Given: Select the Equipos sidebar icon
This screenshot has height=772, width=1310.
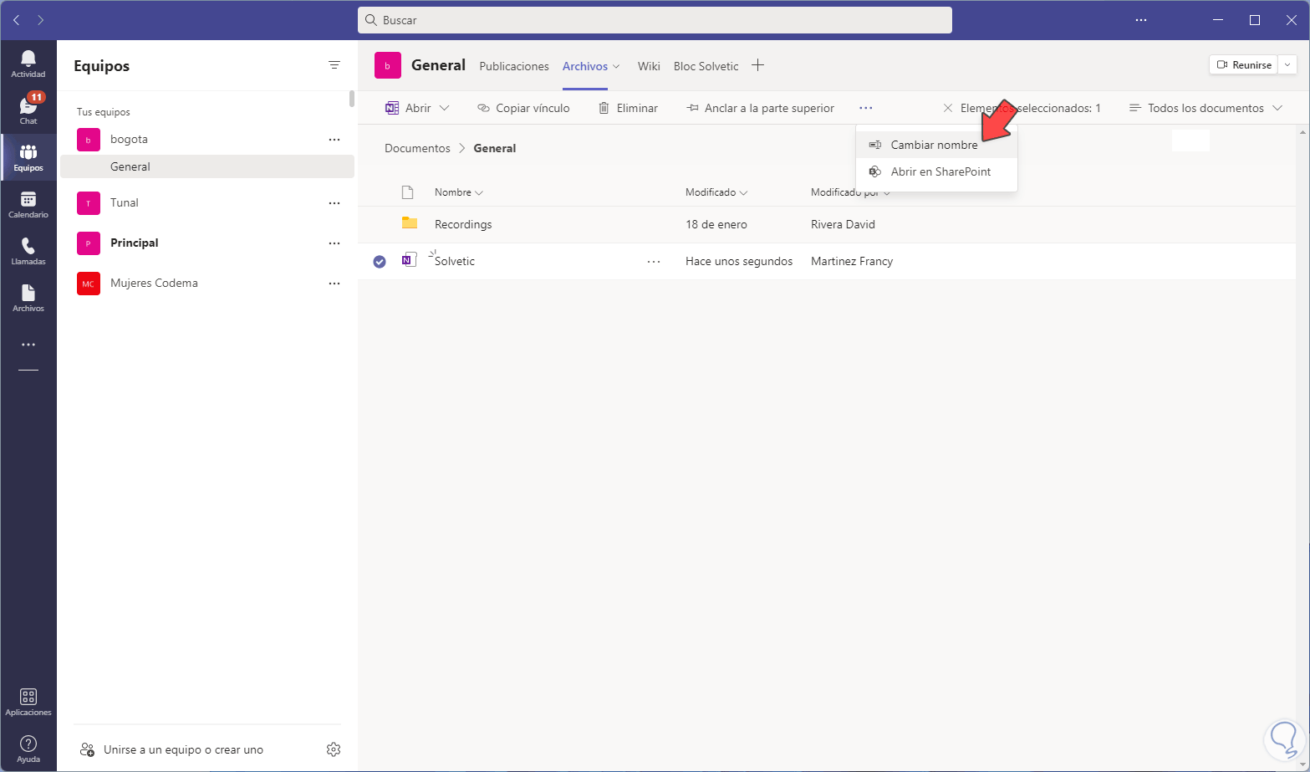Looking at the screenshot, I should [x=28, y=157].
